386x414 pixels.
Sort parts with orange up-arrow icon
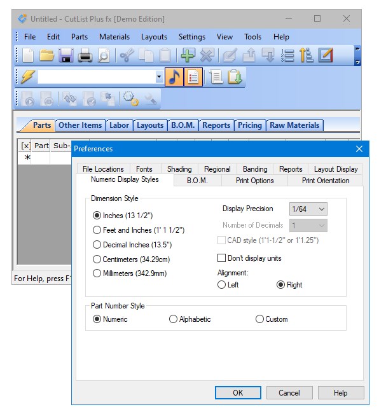[x=307, y=55]
